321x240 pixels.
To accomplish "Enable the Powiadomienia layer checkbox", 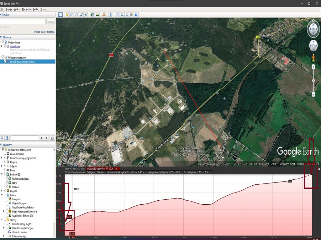I will pyautogui.click(x=5, y=154).
